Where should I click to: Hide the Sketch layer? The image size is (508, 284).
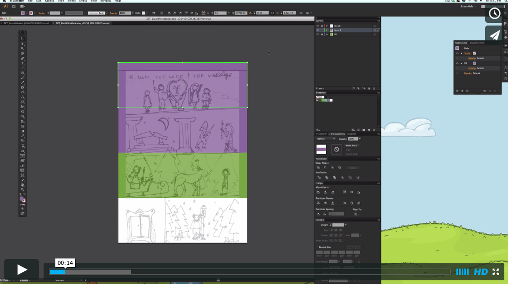click(x=318, y=26)
